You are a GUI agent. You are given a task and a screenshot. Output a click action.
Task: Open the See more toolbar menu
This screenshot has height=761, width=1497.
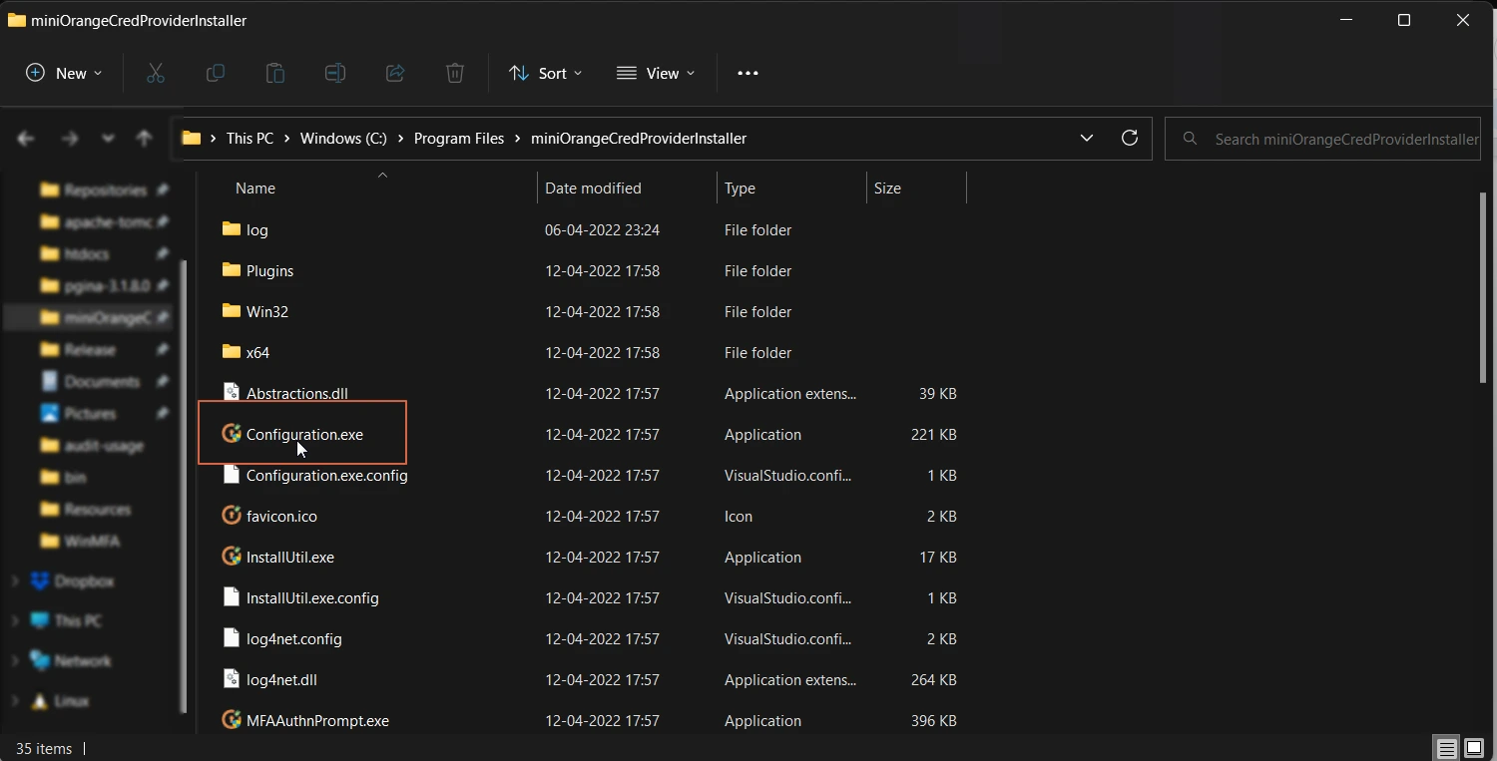coord(748,73)
